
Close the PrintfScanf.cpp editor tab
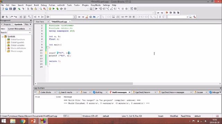[x=70, y=22]
